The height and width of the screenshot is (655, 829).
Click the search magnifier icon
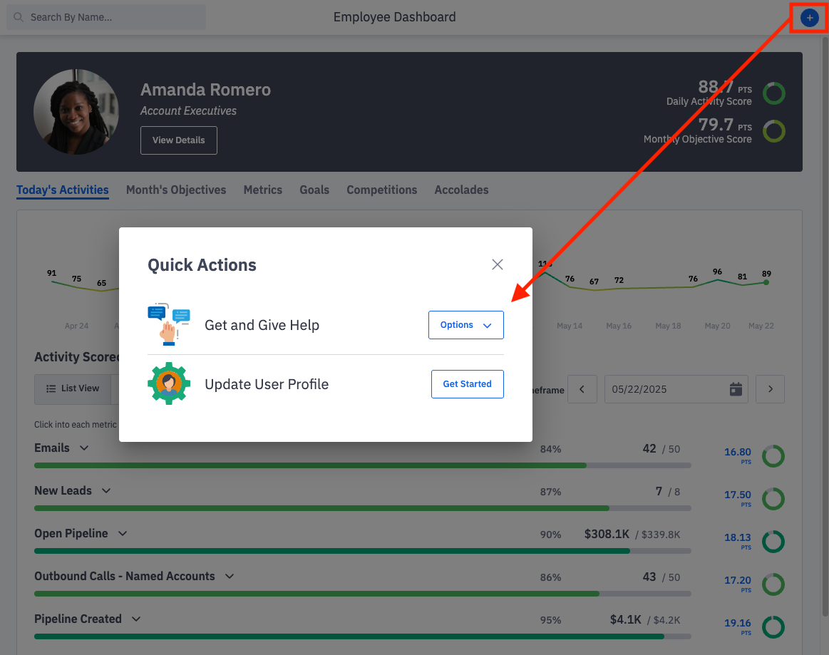[18, 17]
